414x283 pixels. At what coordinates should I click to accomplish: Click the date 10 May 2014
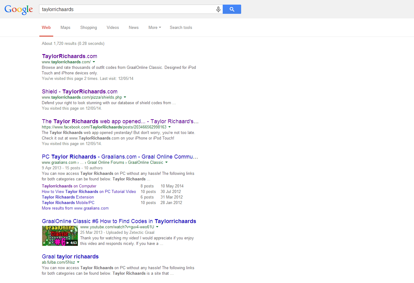point(172,186)
